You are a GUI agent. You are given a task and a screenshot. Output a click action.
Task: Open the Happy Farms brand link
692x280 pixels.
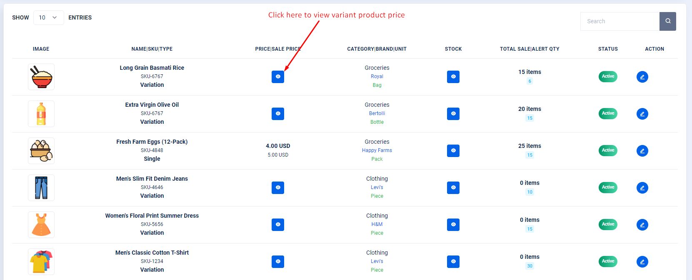click(x=377, y=150)
